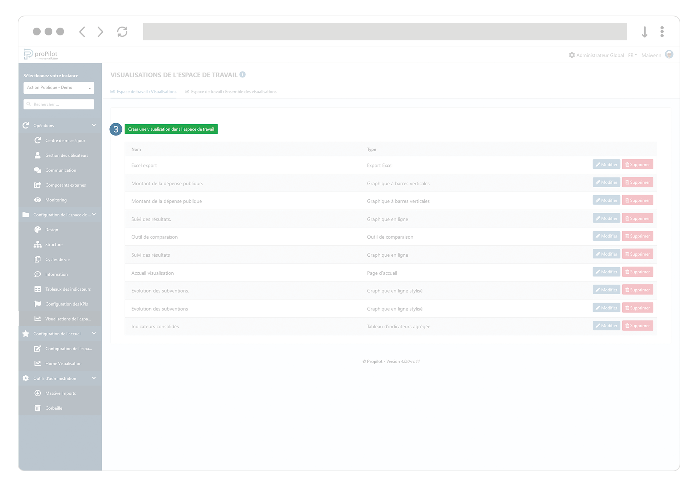Collapse the Outils d'administration section
This screenshot has width=698, height=490.
tap(94, 378)
